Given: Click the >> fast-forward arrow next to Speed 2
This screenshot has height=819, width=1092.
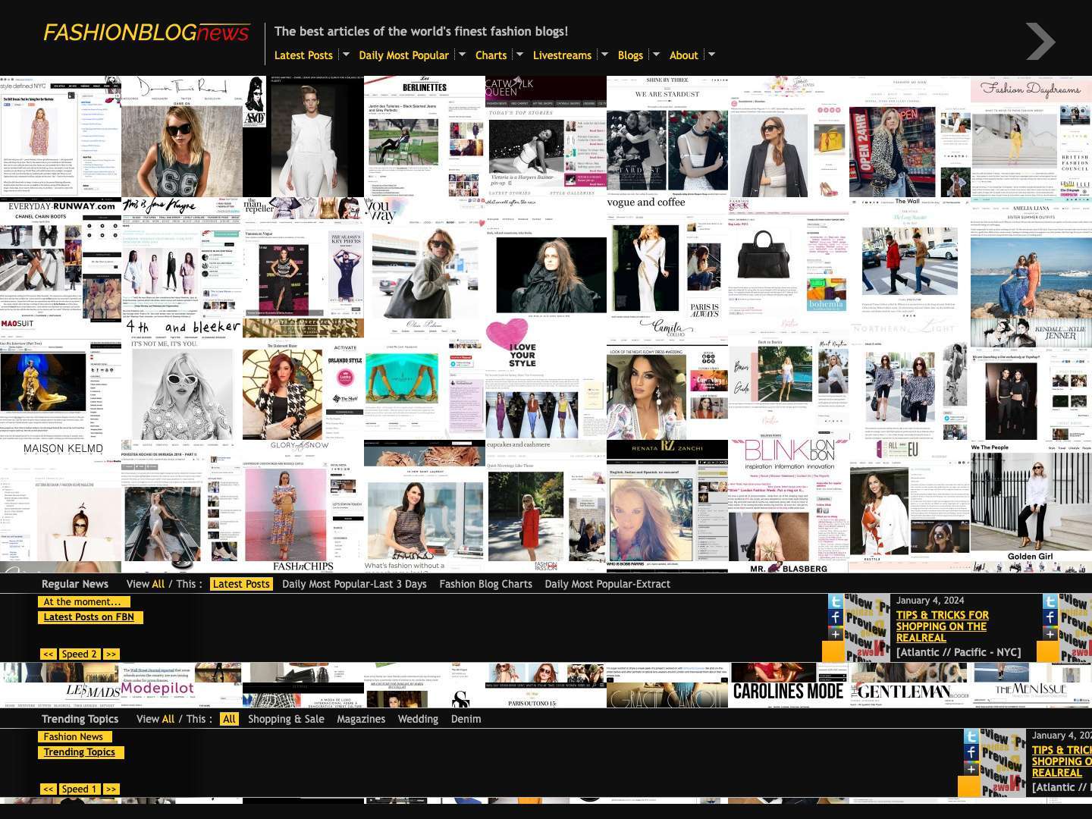Looking at the screenshot, I should click(111, 654).
